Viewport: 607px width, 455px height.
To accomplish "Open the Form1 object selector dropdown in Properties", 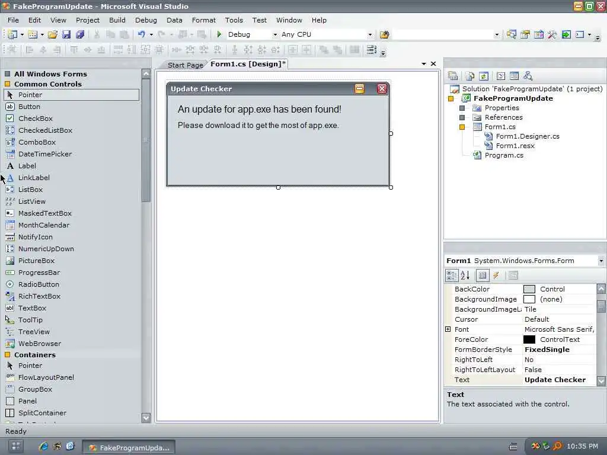I will pos(601,261).
